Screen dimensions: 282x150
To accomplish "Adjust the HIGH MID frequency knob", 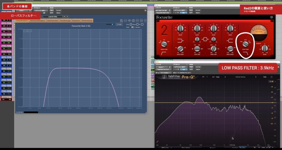I will click(x=213, y=49).
